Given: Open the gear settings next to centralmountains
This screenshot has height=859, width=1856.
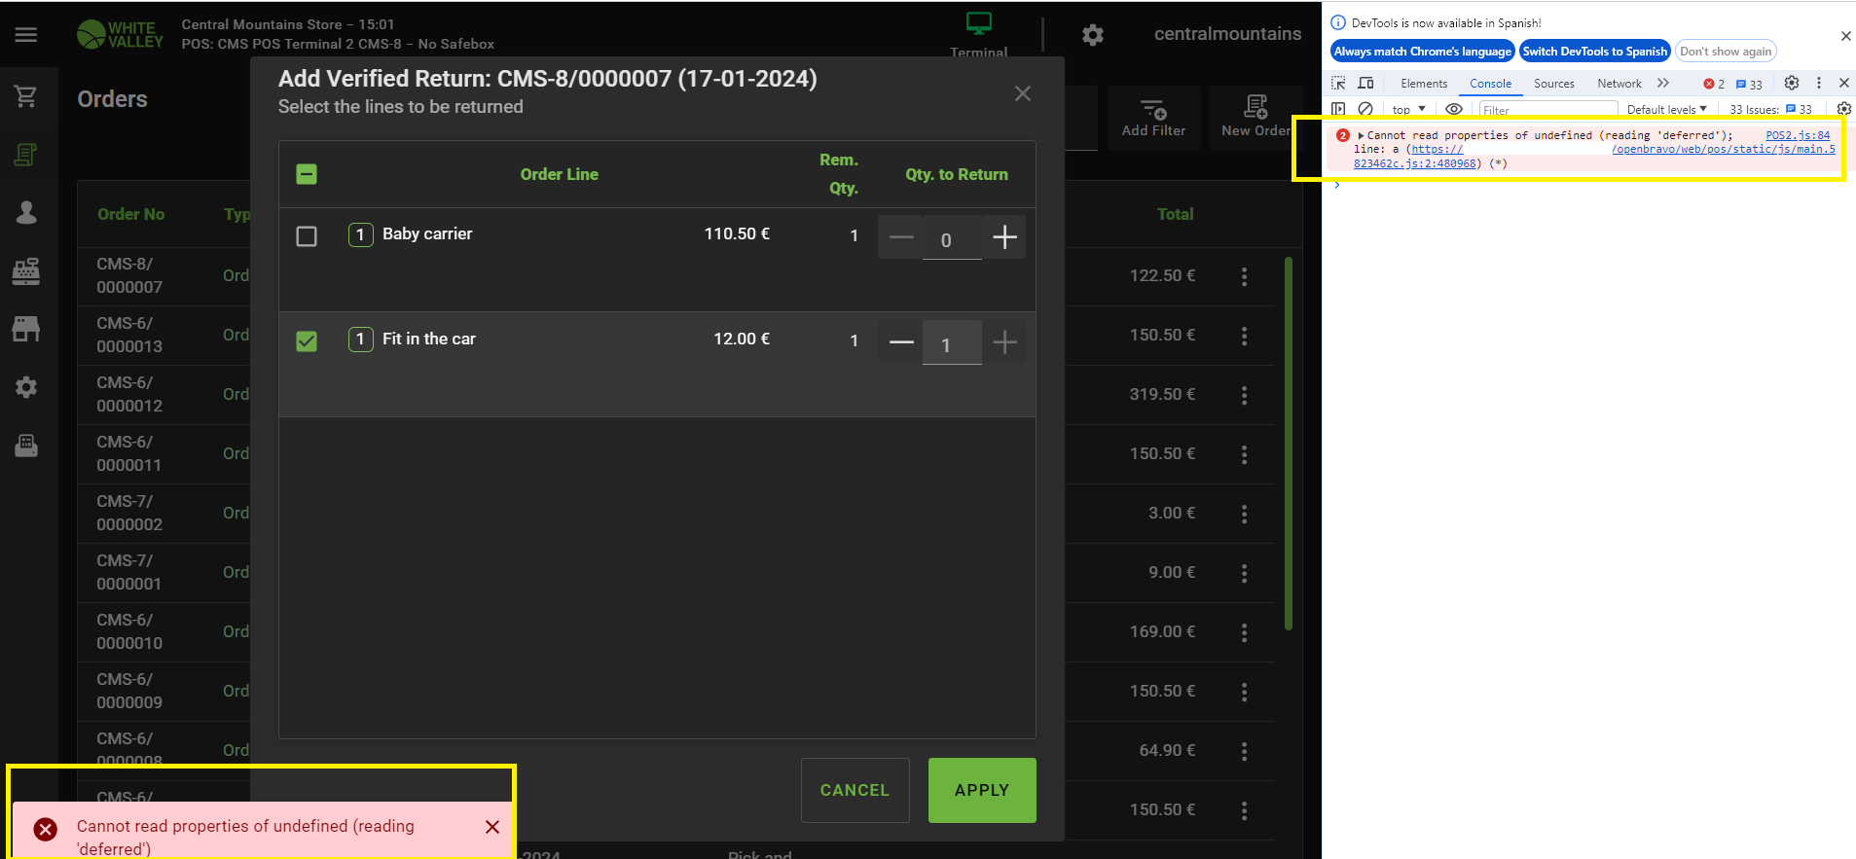Looking at the screenshot, I should (x=1093, y=35).
